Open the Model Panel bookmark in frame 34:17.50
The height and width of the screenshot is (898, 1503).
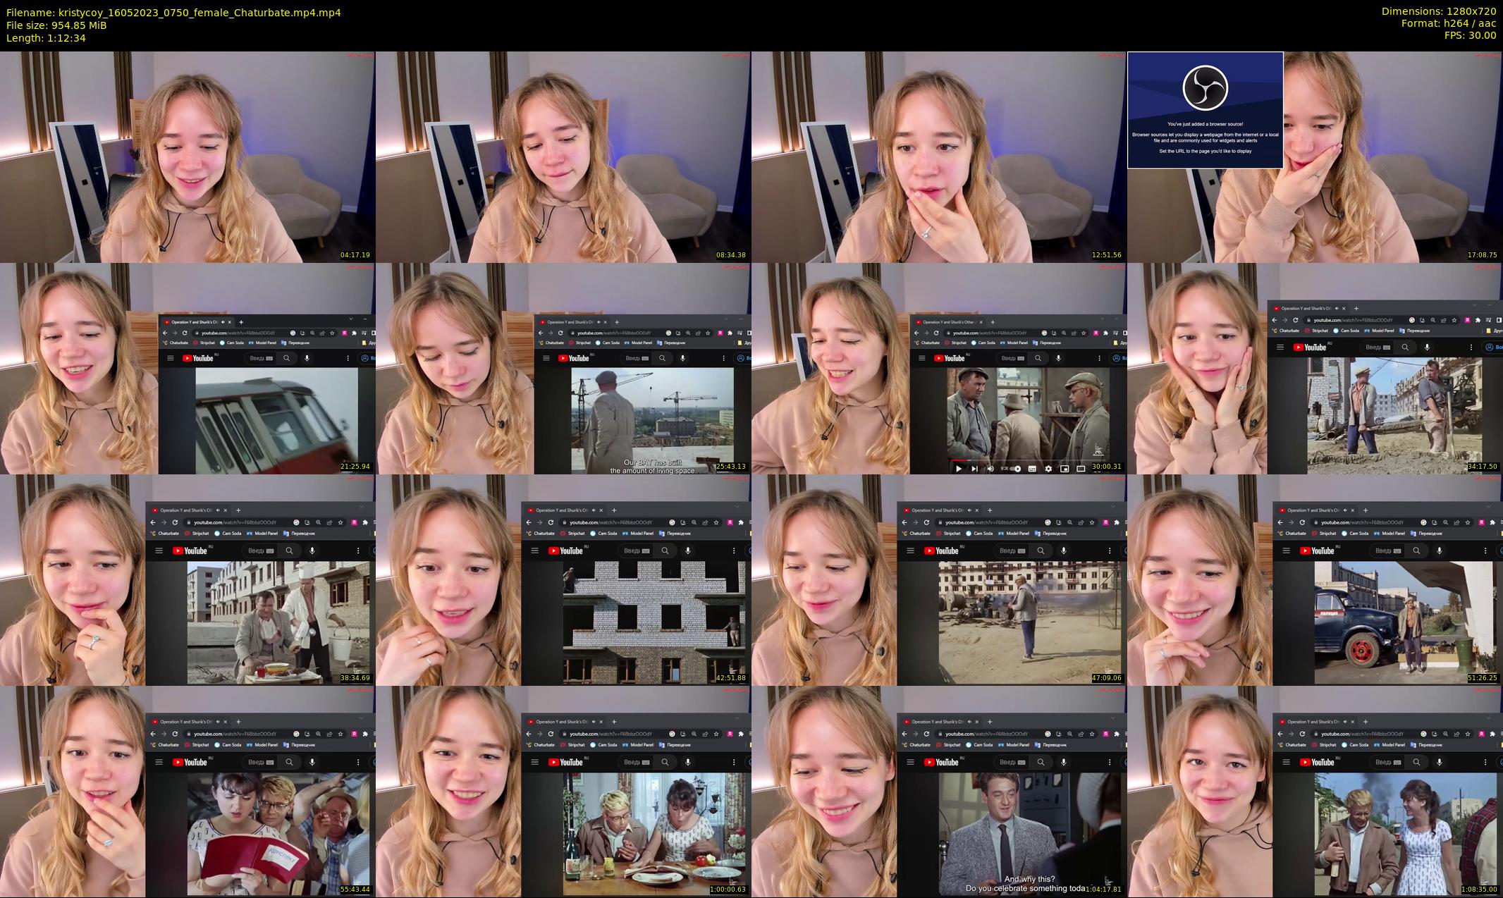1379,331
